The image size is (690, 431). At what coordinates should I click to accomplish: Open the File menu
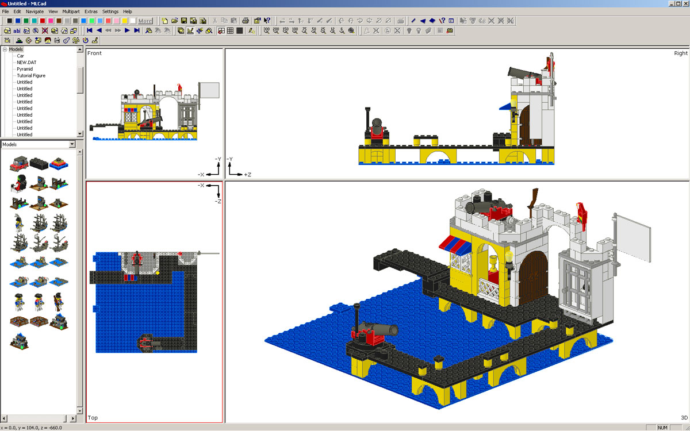pos(5,11)
